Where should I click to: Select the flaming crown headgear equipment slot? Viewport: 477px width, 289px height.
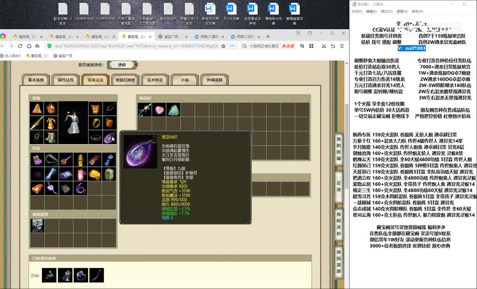coord(51,109)
